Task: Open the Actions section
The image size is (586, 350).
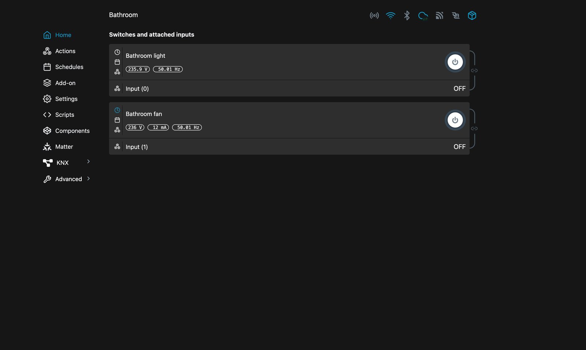Action: pos(59,51)
